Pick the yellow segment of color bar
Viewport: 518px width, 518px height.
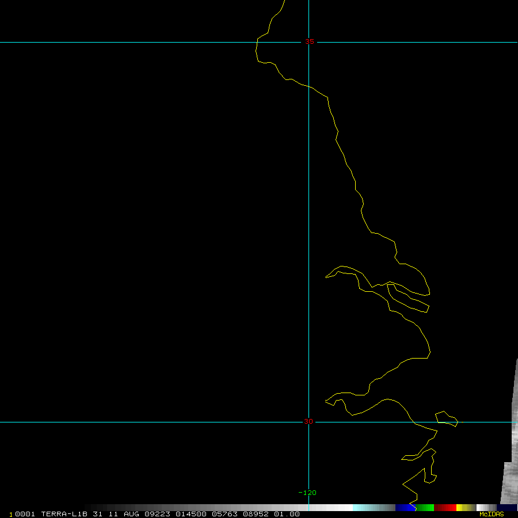point(463,508)
